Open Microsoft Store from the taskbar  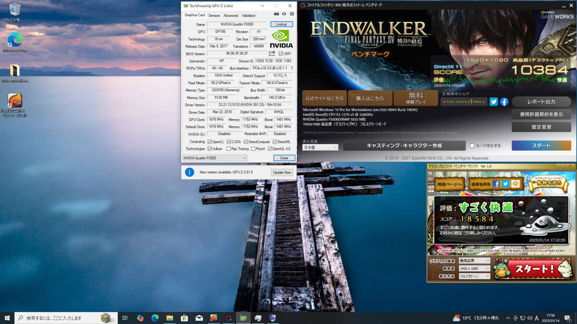184,318
